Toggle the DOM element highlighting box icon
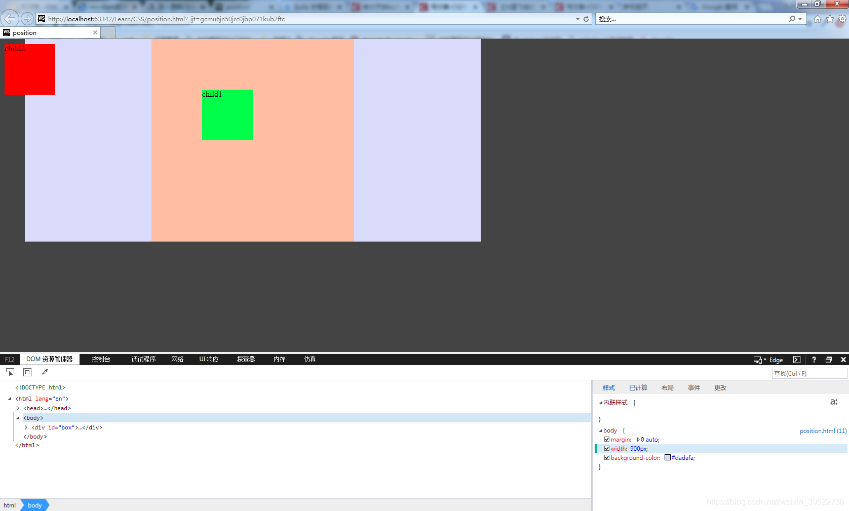Image resolution: width=849 pixels, height=511 pixels. [27, 372]
